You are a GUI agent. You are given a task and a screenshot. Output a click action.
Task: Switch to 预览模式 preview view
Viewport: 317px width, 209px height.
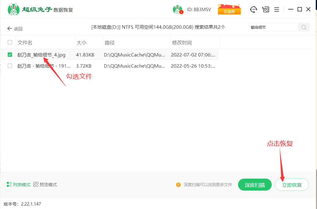[x=45, y=185]
